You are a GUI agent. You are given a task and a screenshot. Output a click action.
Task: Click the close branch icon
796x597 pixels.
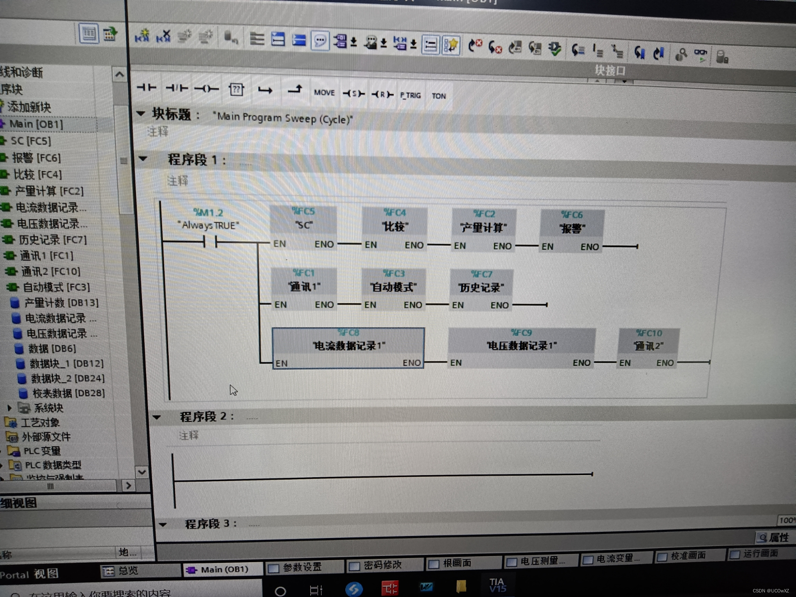tap(295, 89)
